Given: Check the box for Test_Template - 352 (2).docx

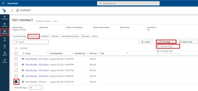Looking at the screenshot, I should point(16,65).
